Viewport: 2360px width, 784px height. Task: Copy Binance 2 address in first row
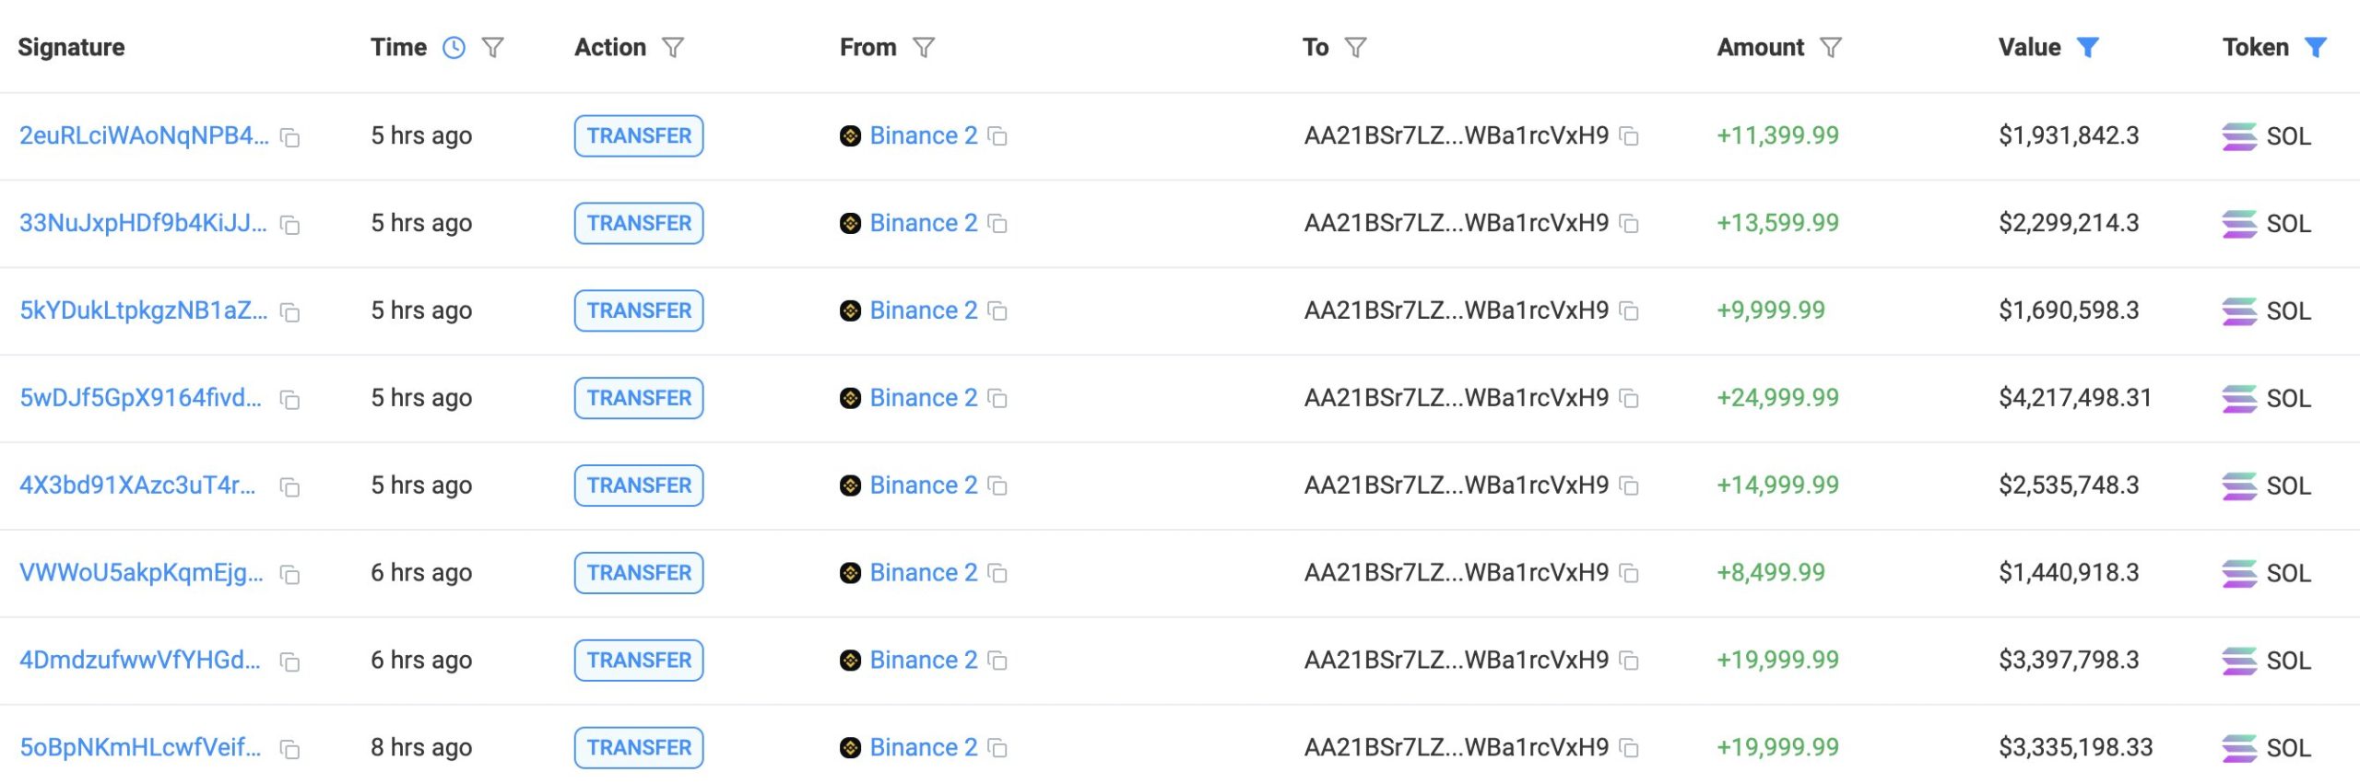[x=997, y=136]
